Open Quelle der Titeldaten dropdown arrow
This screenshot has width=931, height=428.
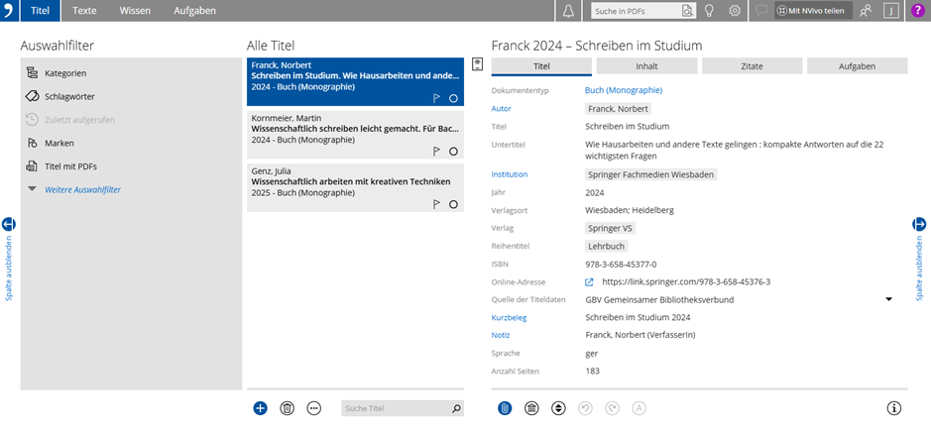point(888,299)
